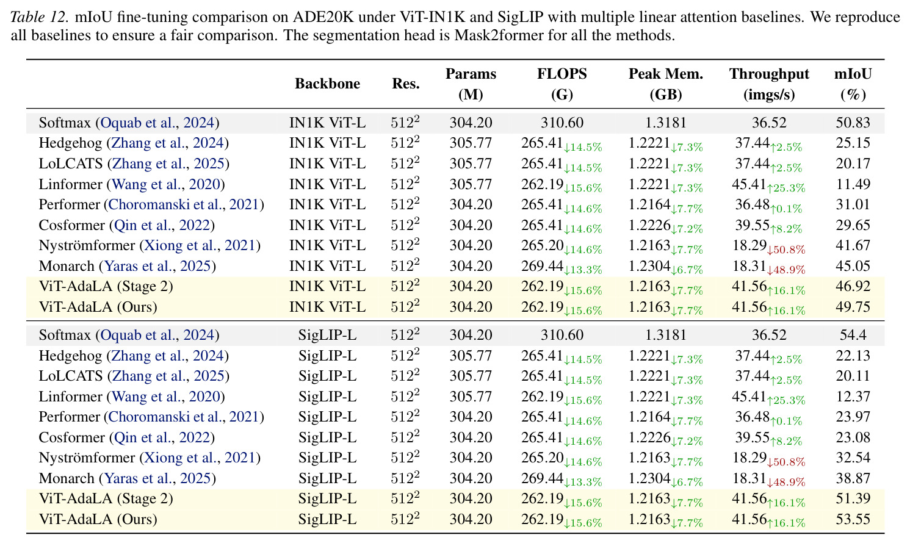Select mIoU value 23.08

(x=853, y=437)
